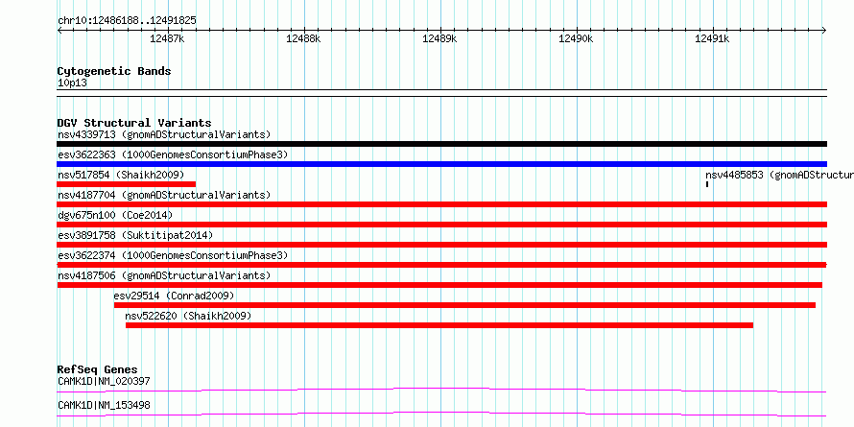Click the CAMK1D NM_020397 gene track line
Screen dimensions: 854x427
point(441,390)
